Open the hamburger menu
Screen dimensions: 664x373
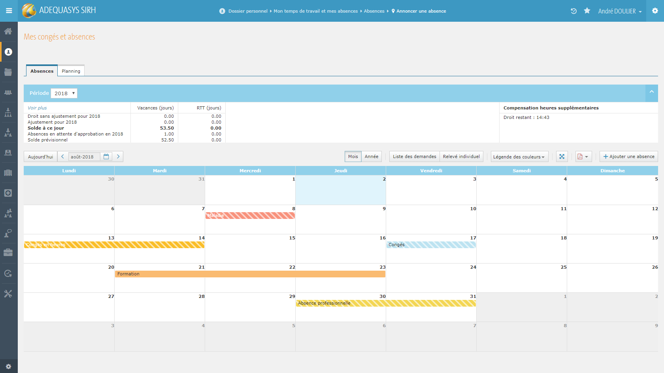pos(9,11)
